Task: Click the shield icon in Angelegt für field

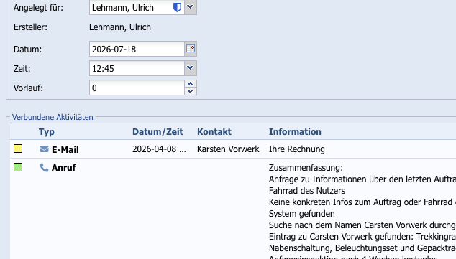Action: 177,7
